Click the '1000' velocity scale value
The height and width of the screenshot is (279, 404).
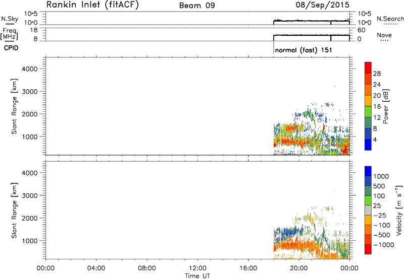pyautogui.click(x=381, y=176)
